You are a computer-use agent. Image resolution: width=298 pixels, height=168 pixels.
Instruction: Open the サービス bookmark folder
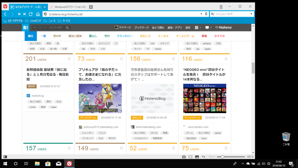(x=64, y=21)
